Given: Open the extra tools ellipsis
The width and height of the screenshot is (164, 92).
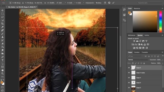Looking at the screenshot, I should (x=2, y=77).
